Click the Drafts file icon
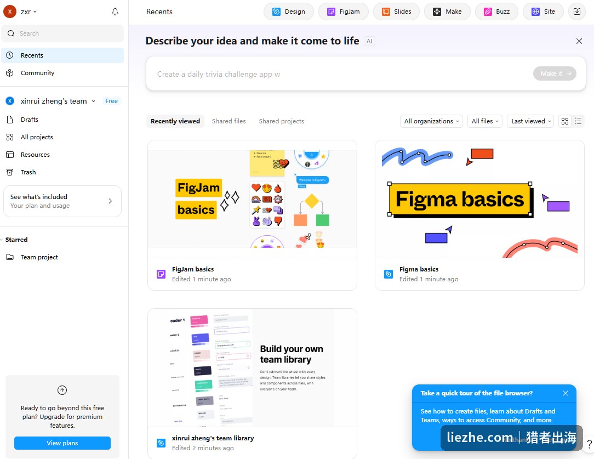The width and height of the screenshot is (594, 459). pyautogui.click(x=10, y=120)
